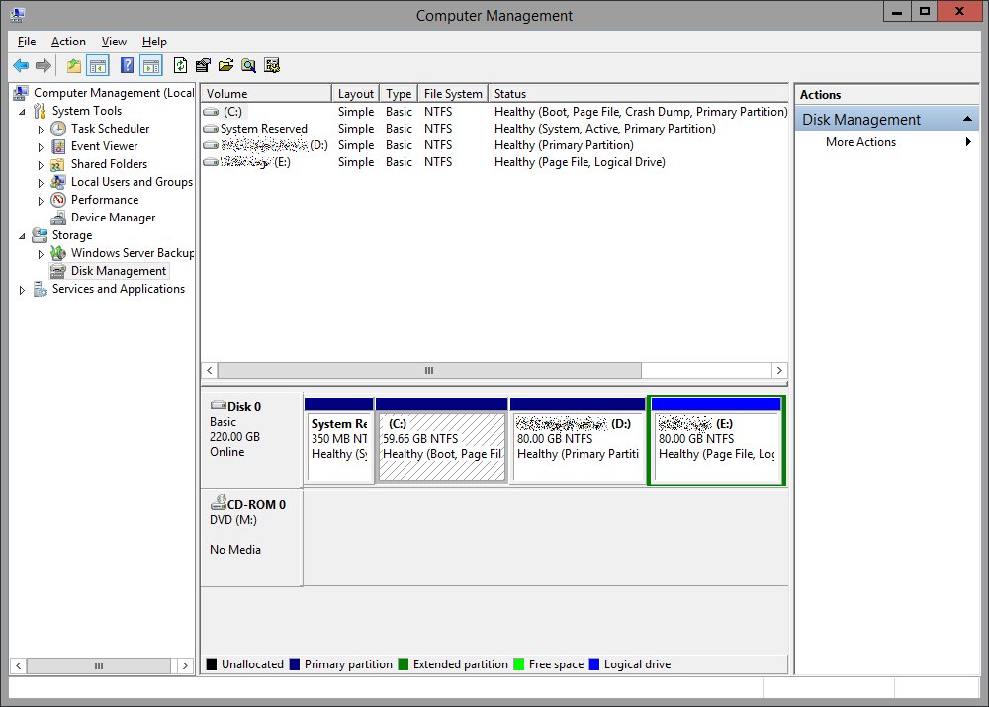Select the (D:) volume in list
Screen dimensions: 989x707
(494, 145)
